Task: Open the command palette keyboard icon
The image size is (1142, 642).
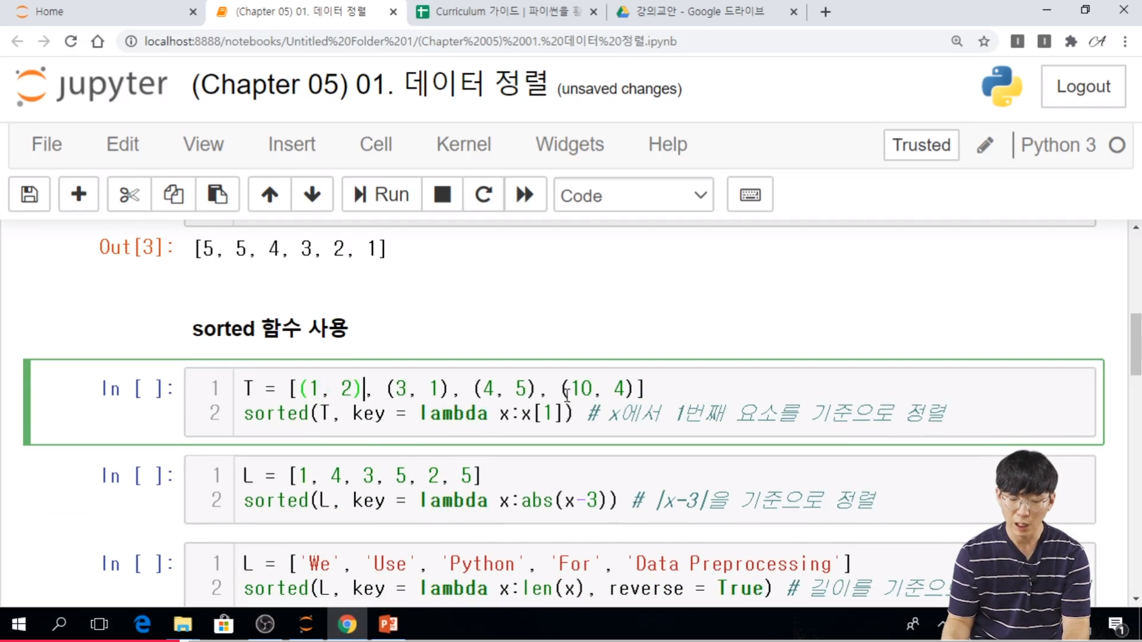Action: click(x=749, y=194)
